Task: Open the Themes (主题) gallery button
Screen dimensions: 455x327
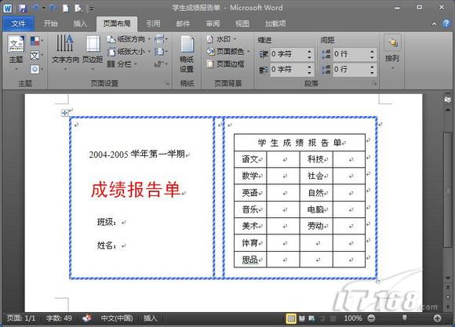Action: 16,53
